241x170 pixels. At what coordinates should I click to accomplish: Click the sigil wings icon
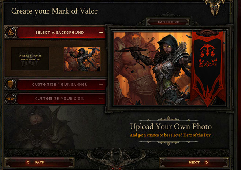(11, 99)
